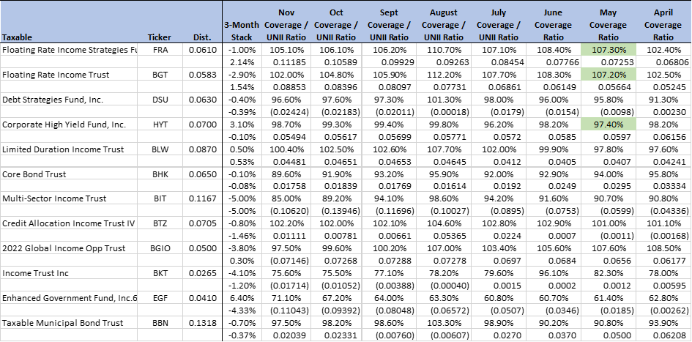
Task: Select the ticker cell 'BGT'
Action: click(160, 75)
